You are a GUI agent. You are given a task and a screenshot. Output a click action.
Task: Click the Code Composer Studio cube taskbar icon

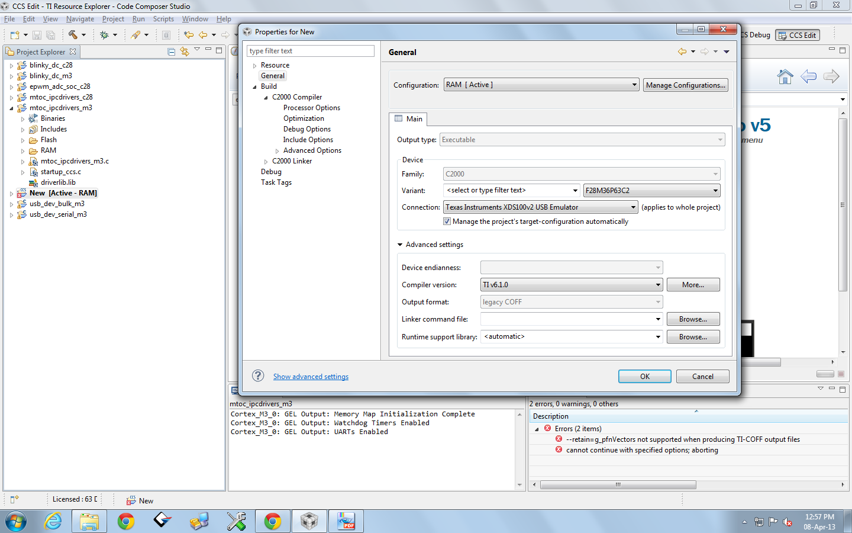[x=309, y=521]
